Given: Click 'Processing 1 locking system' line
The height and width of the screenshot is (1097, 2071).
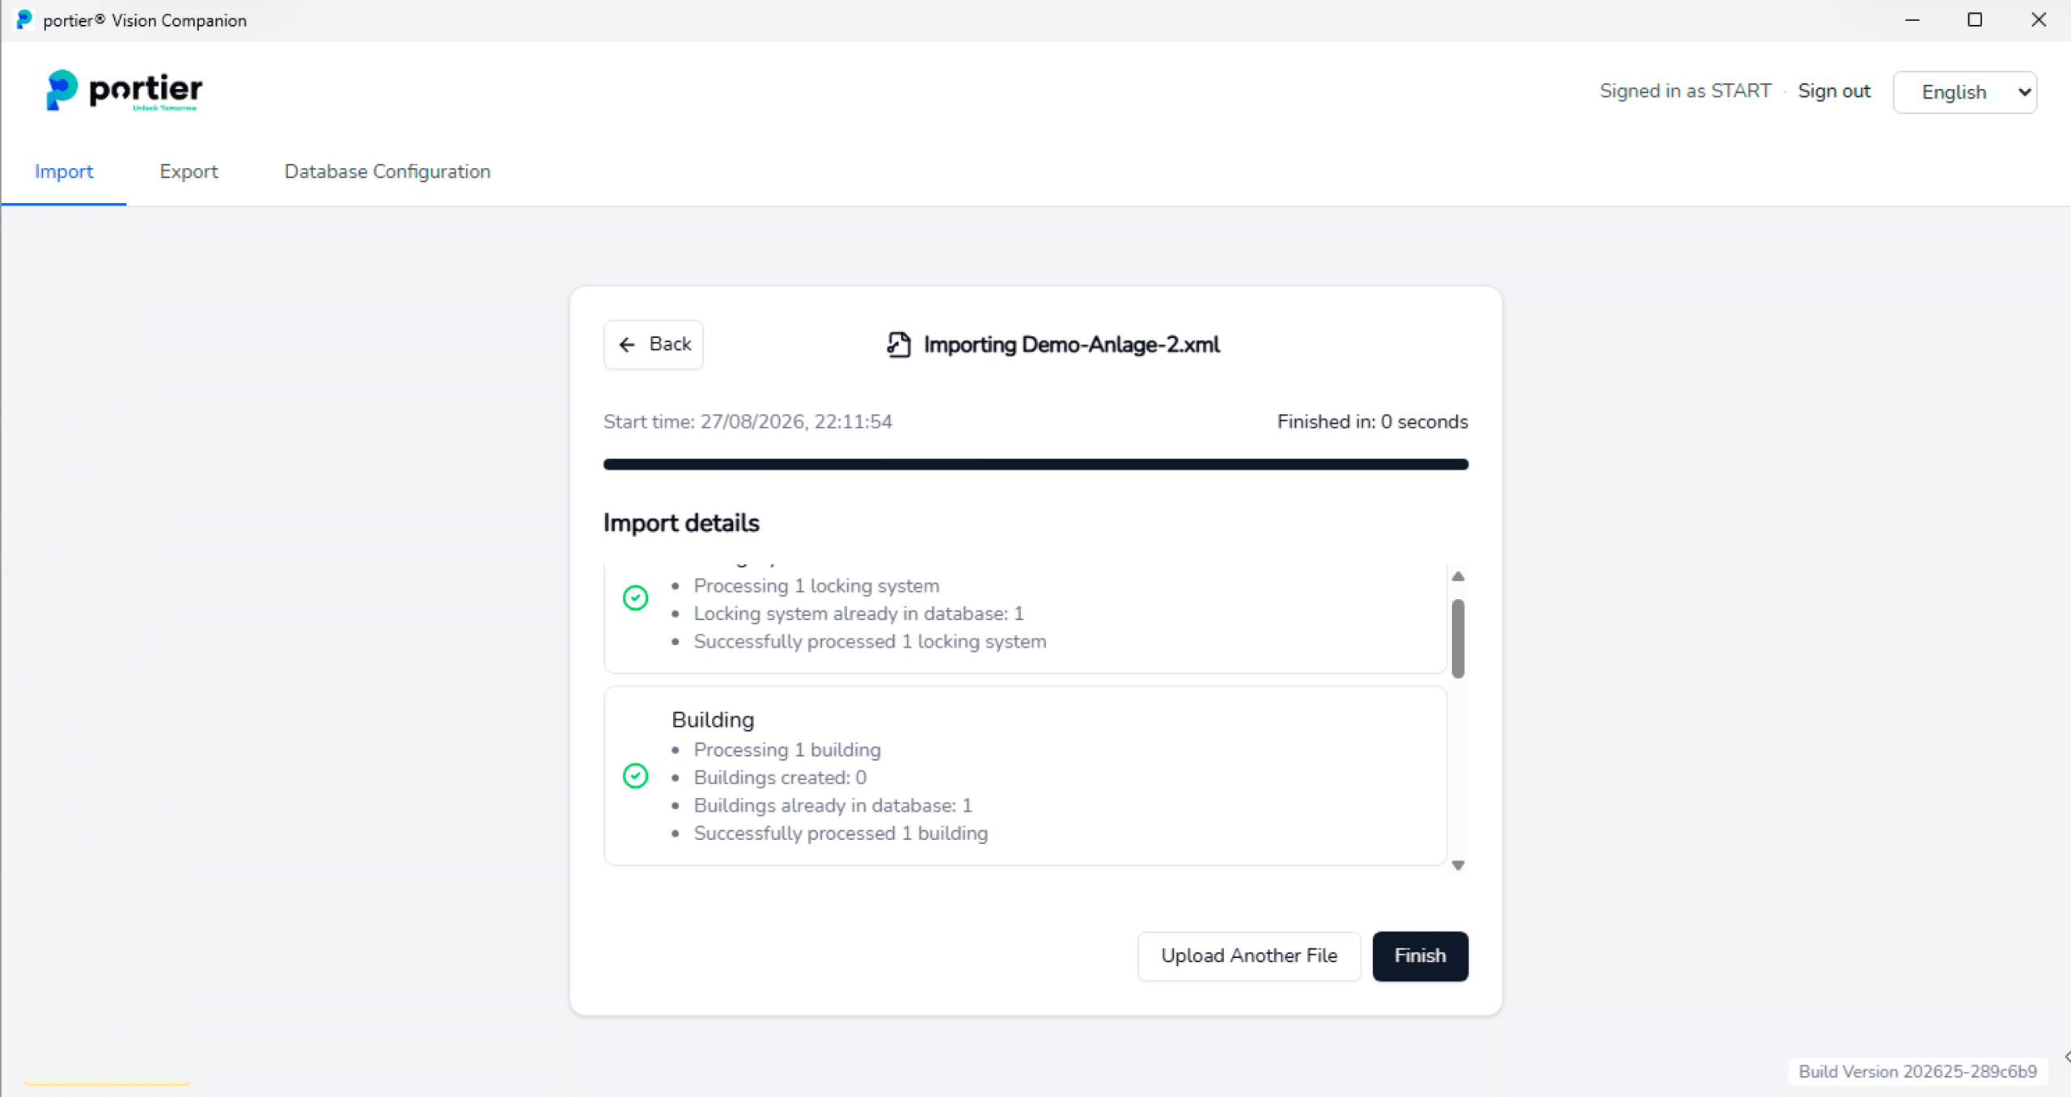Looking at the screenshot, I should point(816,586).
